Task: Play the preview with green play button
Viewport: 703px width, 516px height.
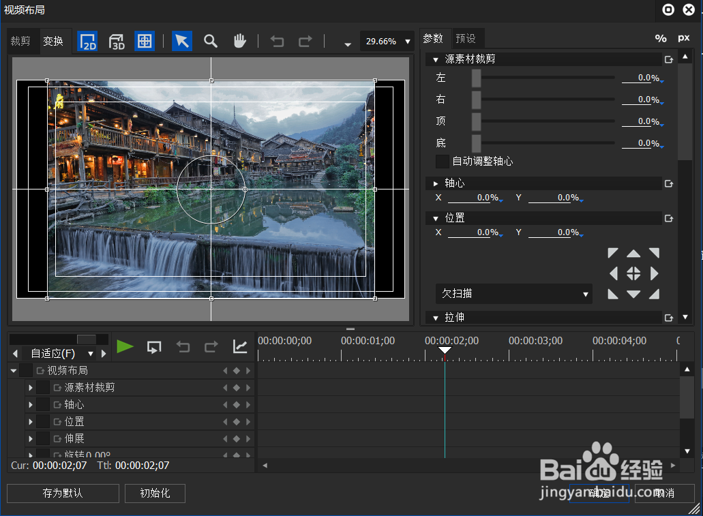Action: [125, 346]
